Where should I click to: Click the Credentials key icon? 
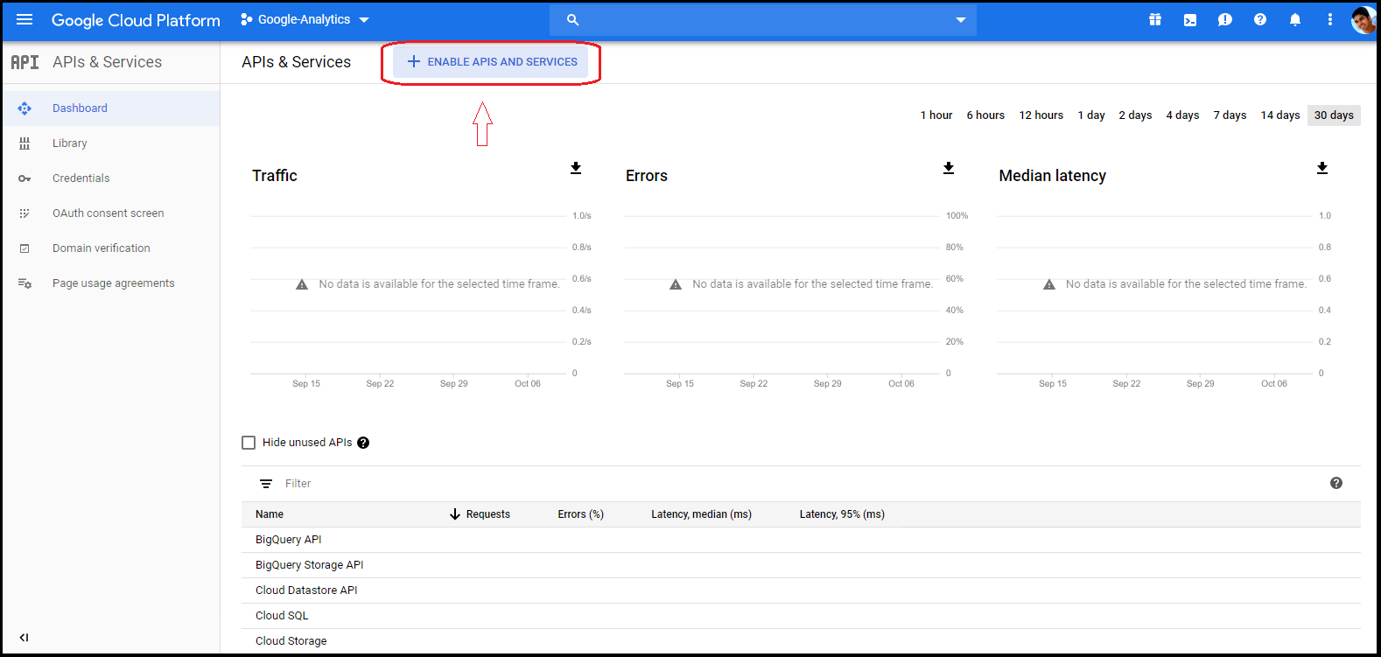click(25, 178)
